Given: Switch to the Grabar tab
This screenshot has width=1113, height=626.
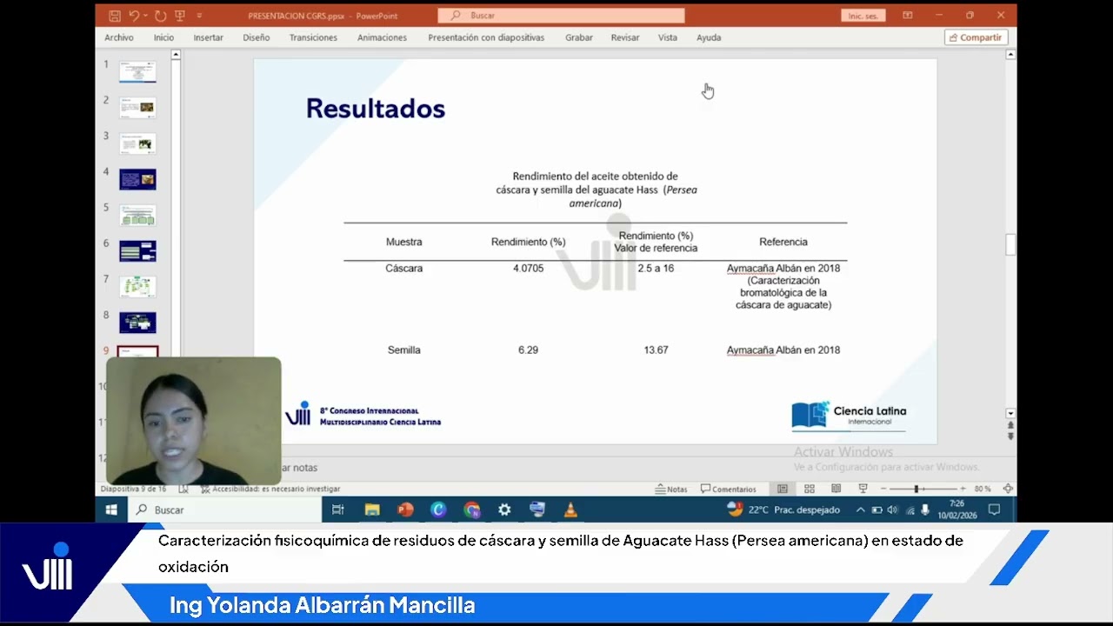Looking at the screenshot, I should click(579, 37).
